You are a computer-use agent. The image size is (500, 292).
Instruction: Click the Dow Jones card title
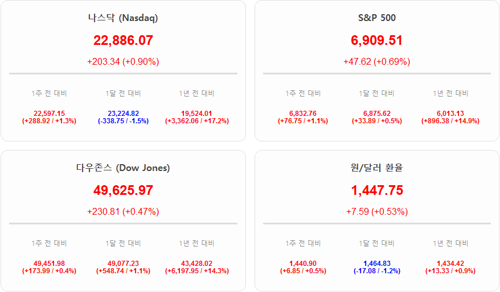(x=123, y=168)
